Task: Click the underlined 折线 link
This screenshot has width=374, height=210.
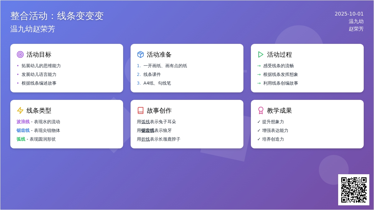Action: coord(146,139)
